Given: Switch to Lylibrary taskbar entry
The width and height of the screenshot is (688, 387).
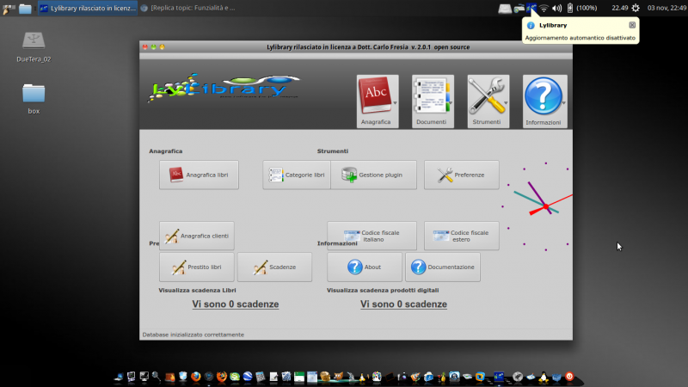Looking at the screenshot, I should coord(88,8).
